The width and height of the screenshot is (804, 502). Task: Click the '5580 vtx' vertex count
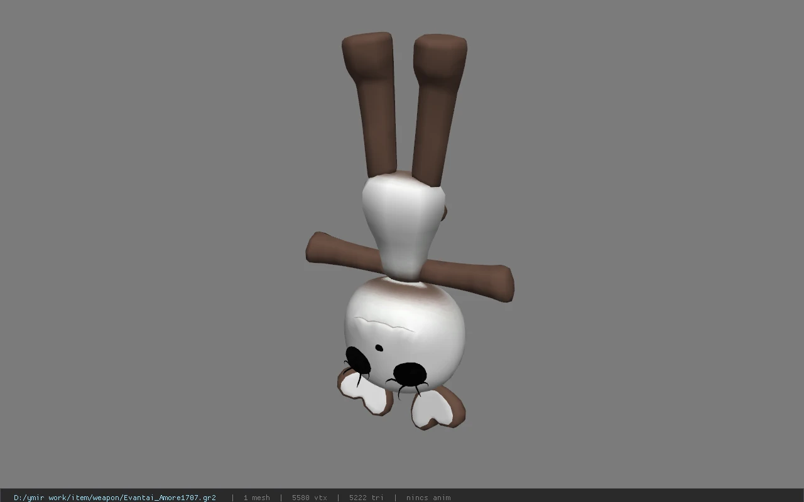(x=309, y=498)
